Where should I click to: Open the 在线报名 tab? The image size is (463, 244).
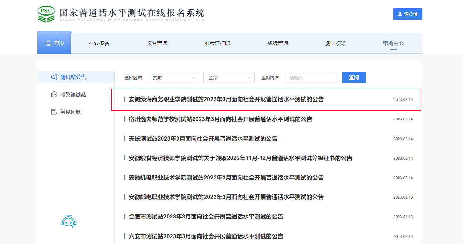(99, 43)
